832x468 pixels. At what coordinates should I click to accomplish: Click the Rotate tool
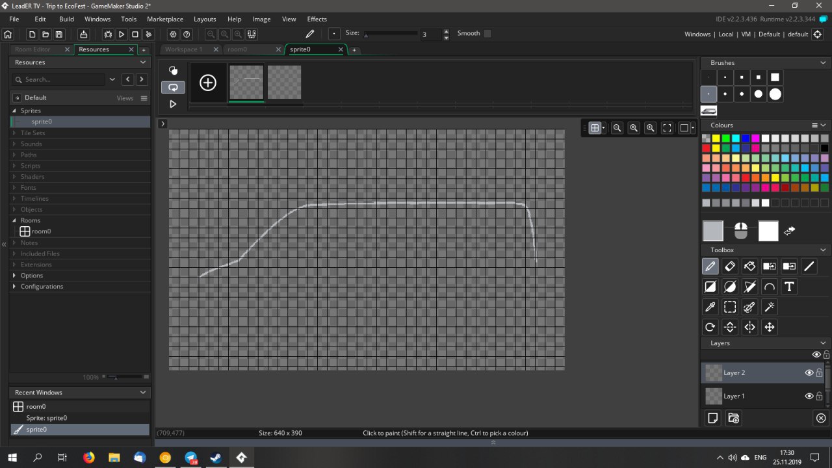710,327
